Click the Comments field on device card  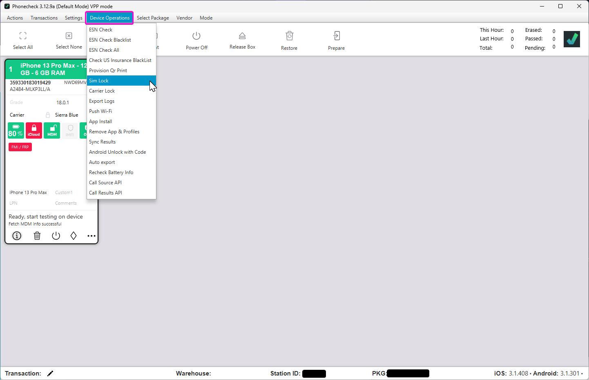pos(66,203)
